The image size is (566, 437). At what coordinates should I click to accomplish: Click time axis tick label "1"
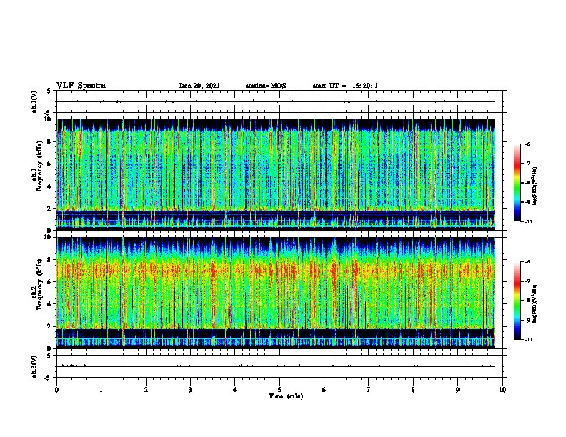101,390
